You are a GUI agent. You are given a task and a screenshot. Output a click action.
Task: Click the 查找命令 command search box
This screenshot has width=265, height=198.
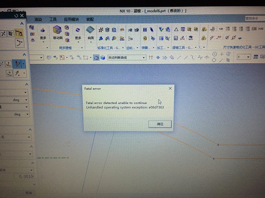[255, 18]
